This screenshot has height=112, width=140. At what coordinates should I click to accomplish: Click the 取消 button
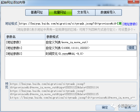pyautogui.click(x=128, y=108)
